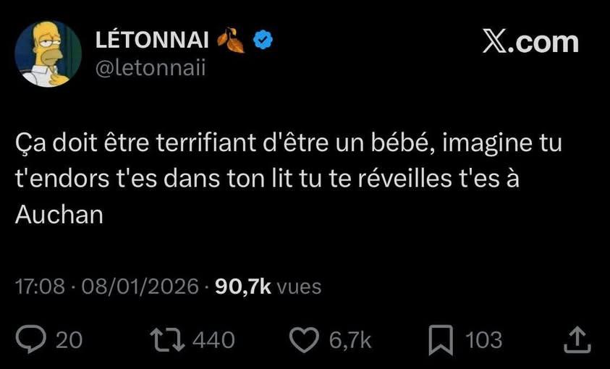The width and height of the screenshot is (610, 369).
Task: View the 90,7k vues count
Action: [x=268, y=287]
